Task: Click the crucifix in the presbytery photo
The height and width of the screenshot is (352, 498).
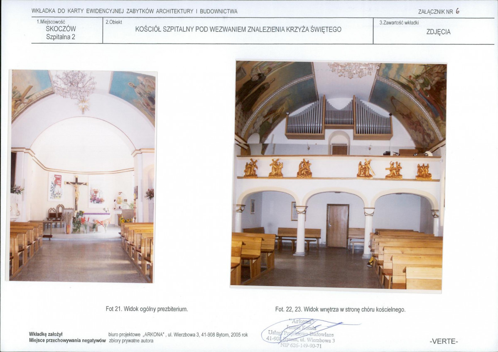Action: point(76,191)
